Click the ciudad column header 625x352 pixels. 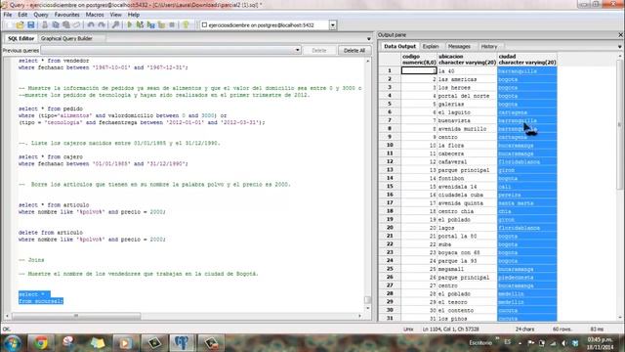[527, 60]
